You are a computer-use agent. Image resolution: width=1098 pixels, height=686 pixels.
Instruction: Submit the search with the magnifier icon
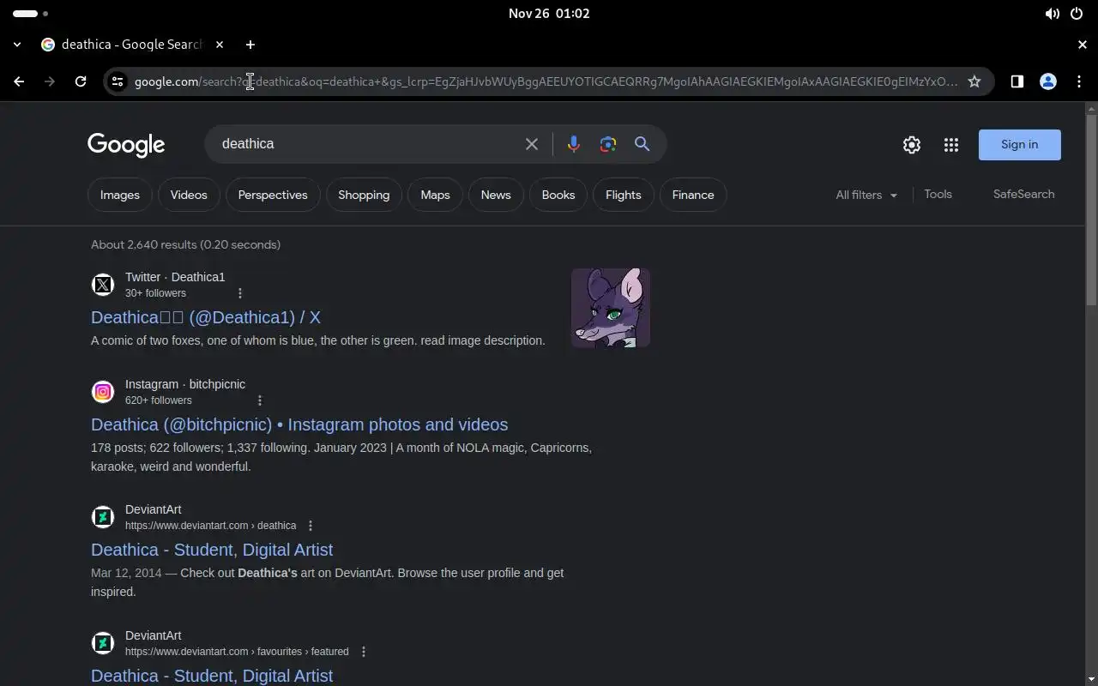(642, 144)
